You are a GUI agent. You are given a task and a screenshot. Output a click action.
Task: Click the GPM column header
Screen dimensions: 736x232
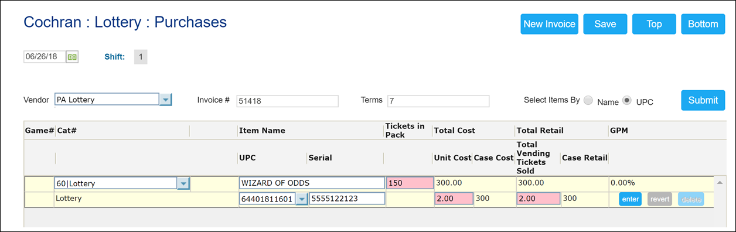point(619,131)
